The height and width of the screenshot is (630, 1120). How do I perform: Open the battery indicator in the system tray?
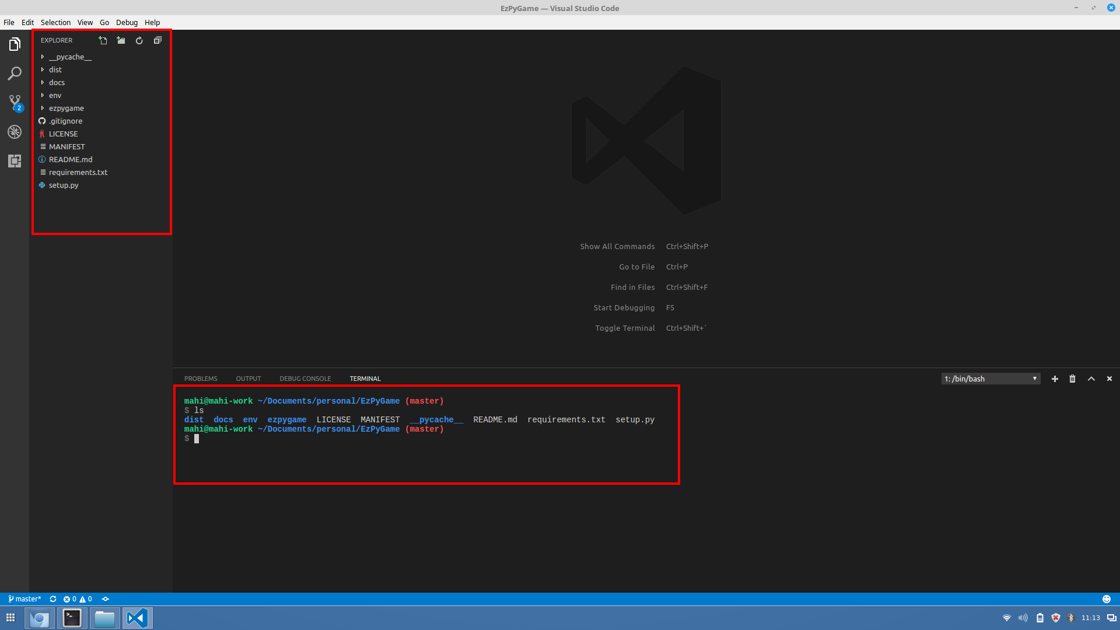click(x=1039, y=618)
